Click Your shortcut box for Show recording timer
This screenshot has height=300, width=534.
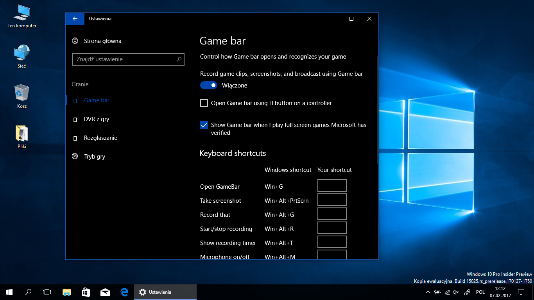332,242
